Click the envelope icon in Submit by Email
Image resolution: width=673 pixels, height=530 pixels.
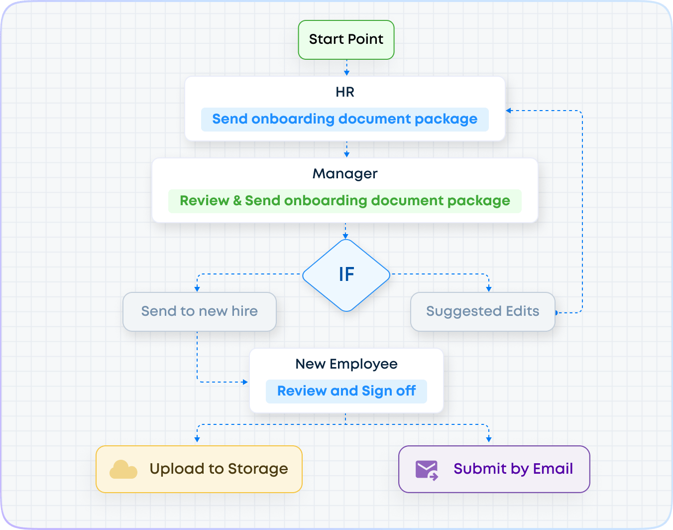[x=427, y=470]
